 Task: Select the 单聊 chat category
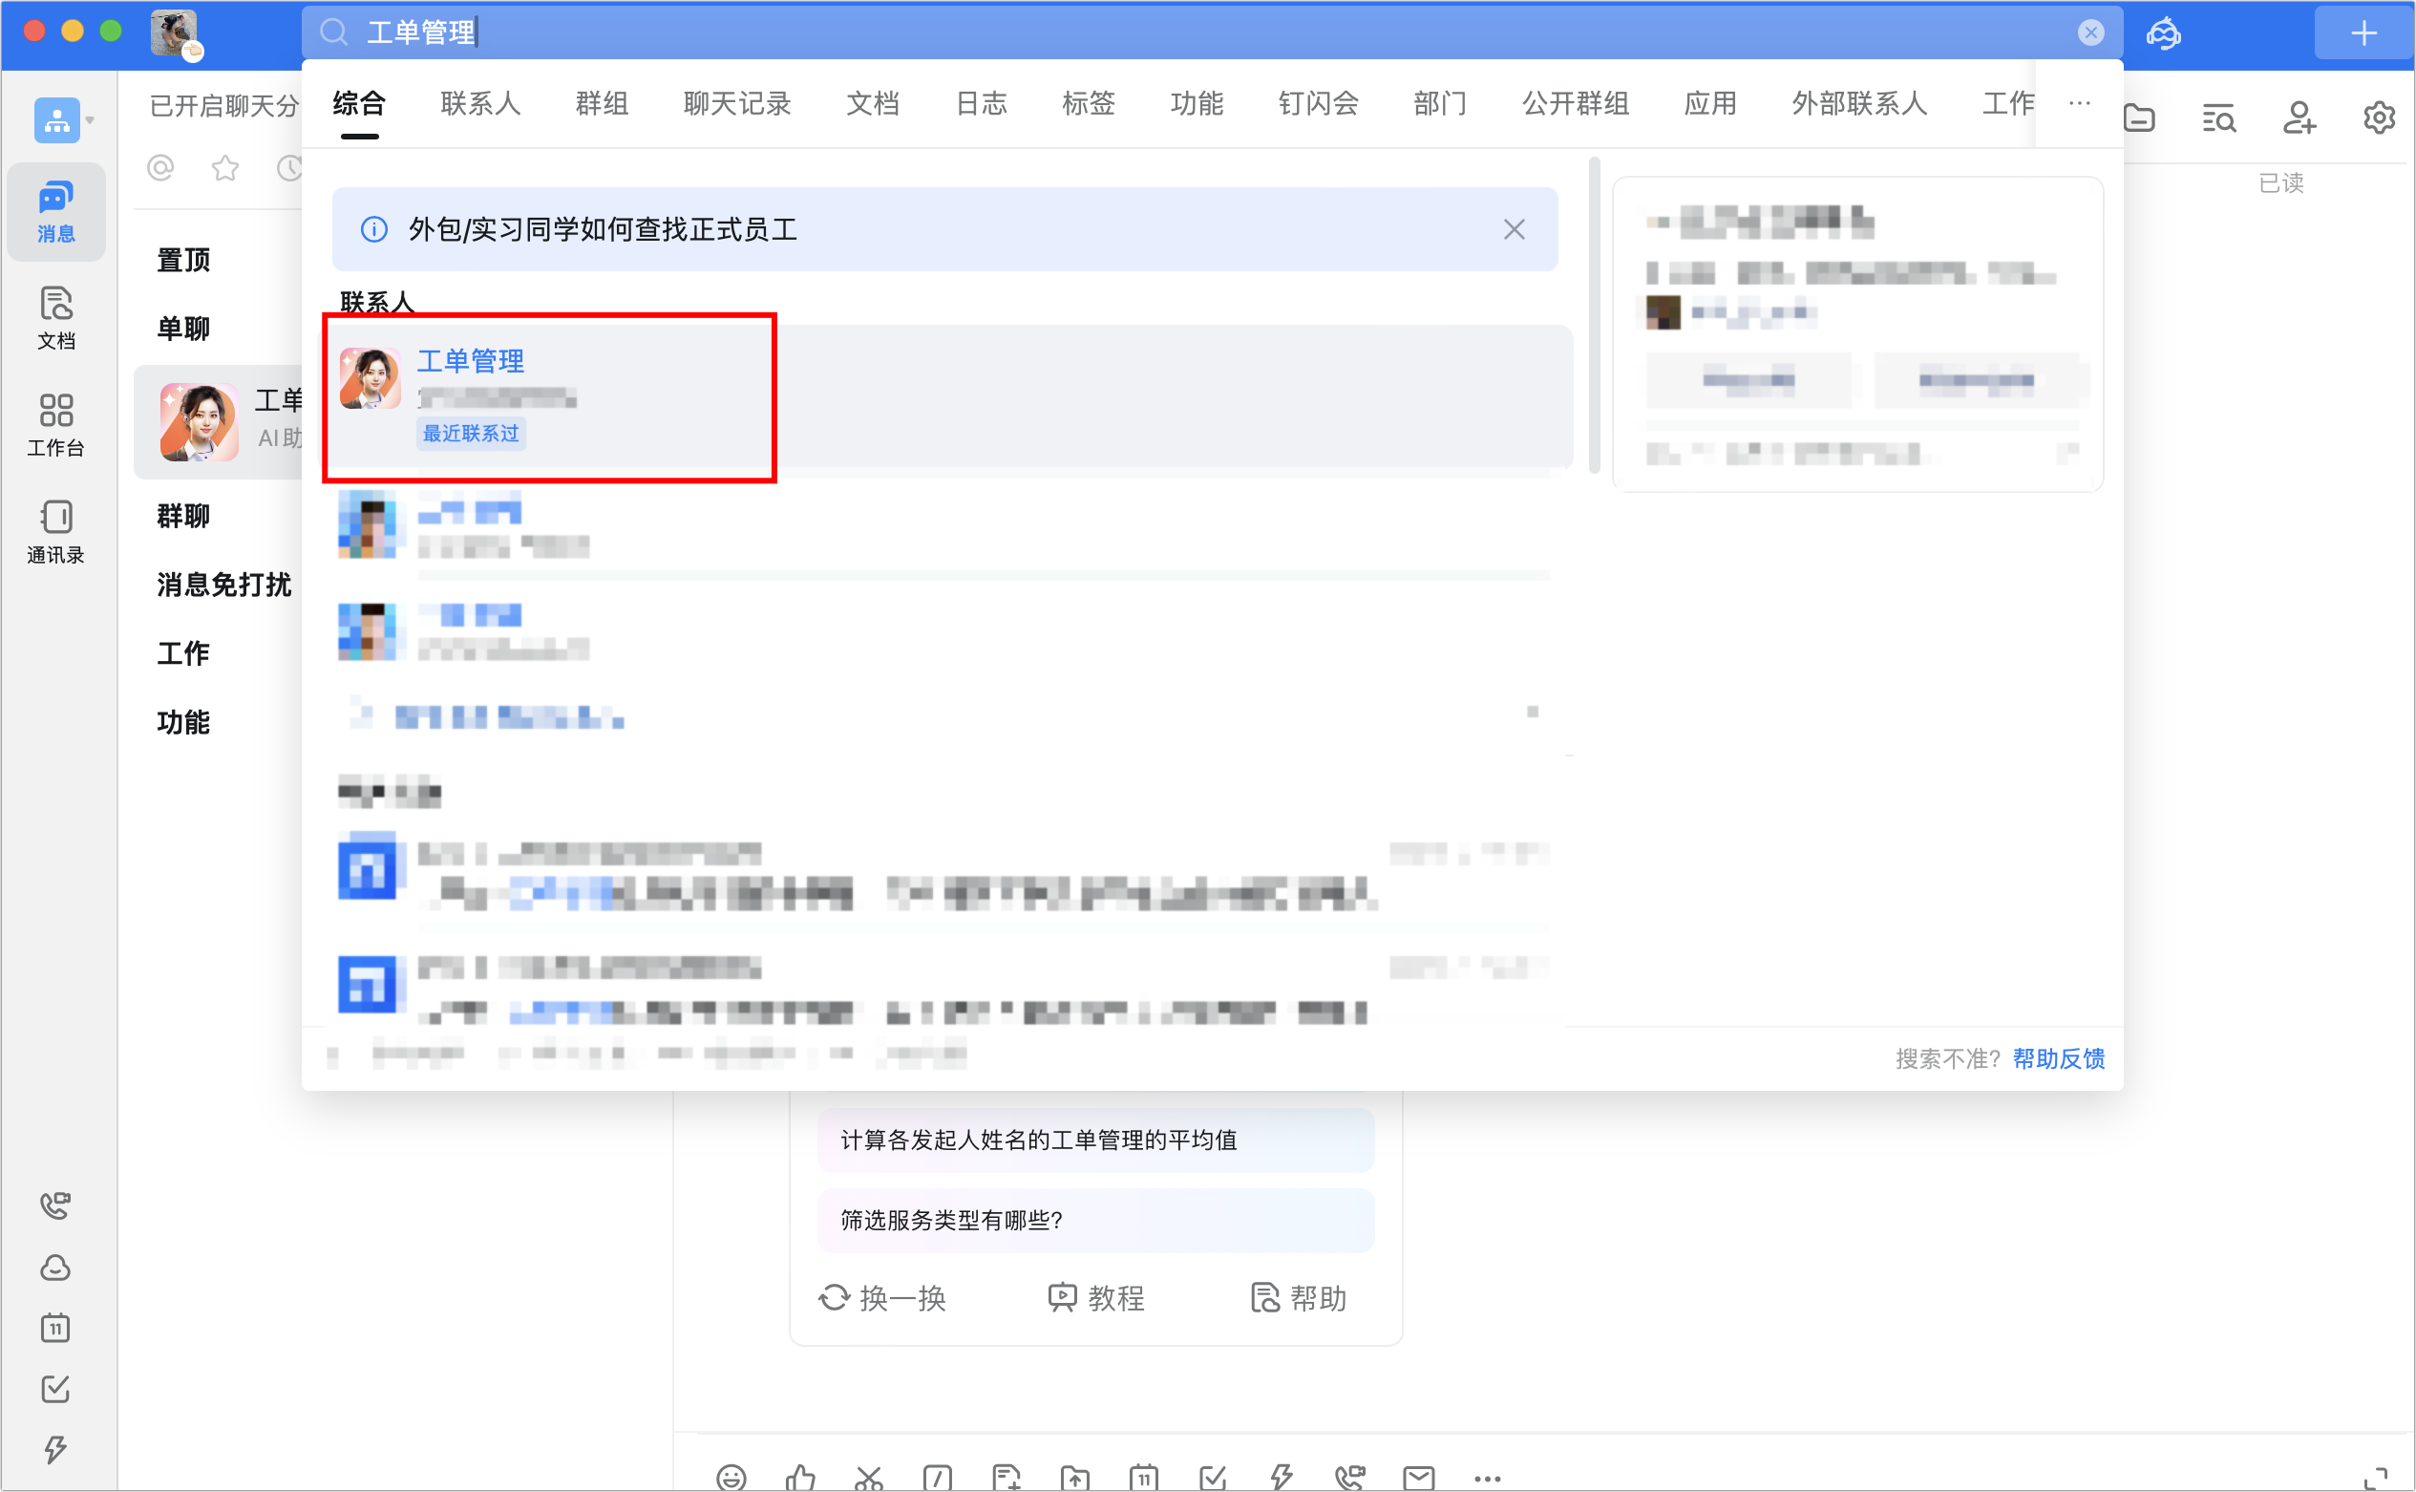(x=183, y=329)
